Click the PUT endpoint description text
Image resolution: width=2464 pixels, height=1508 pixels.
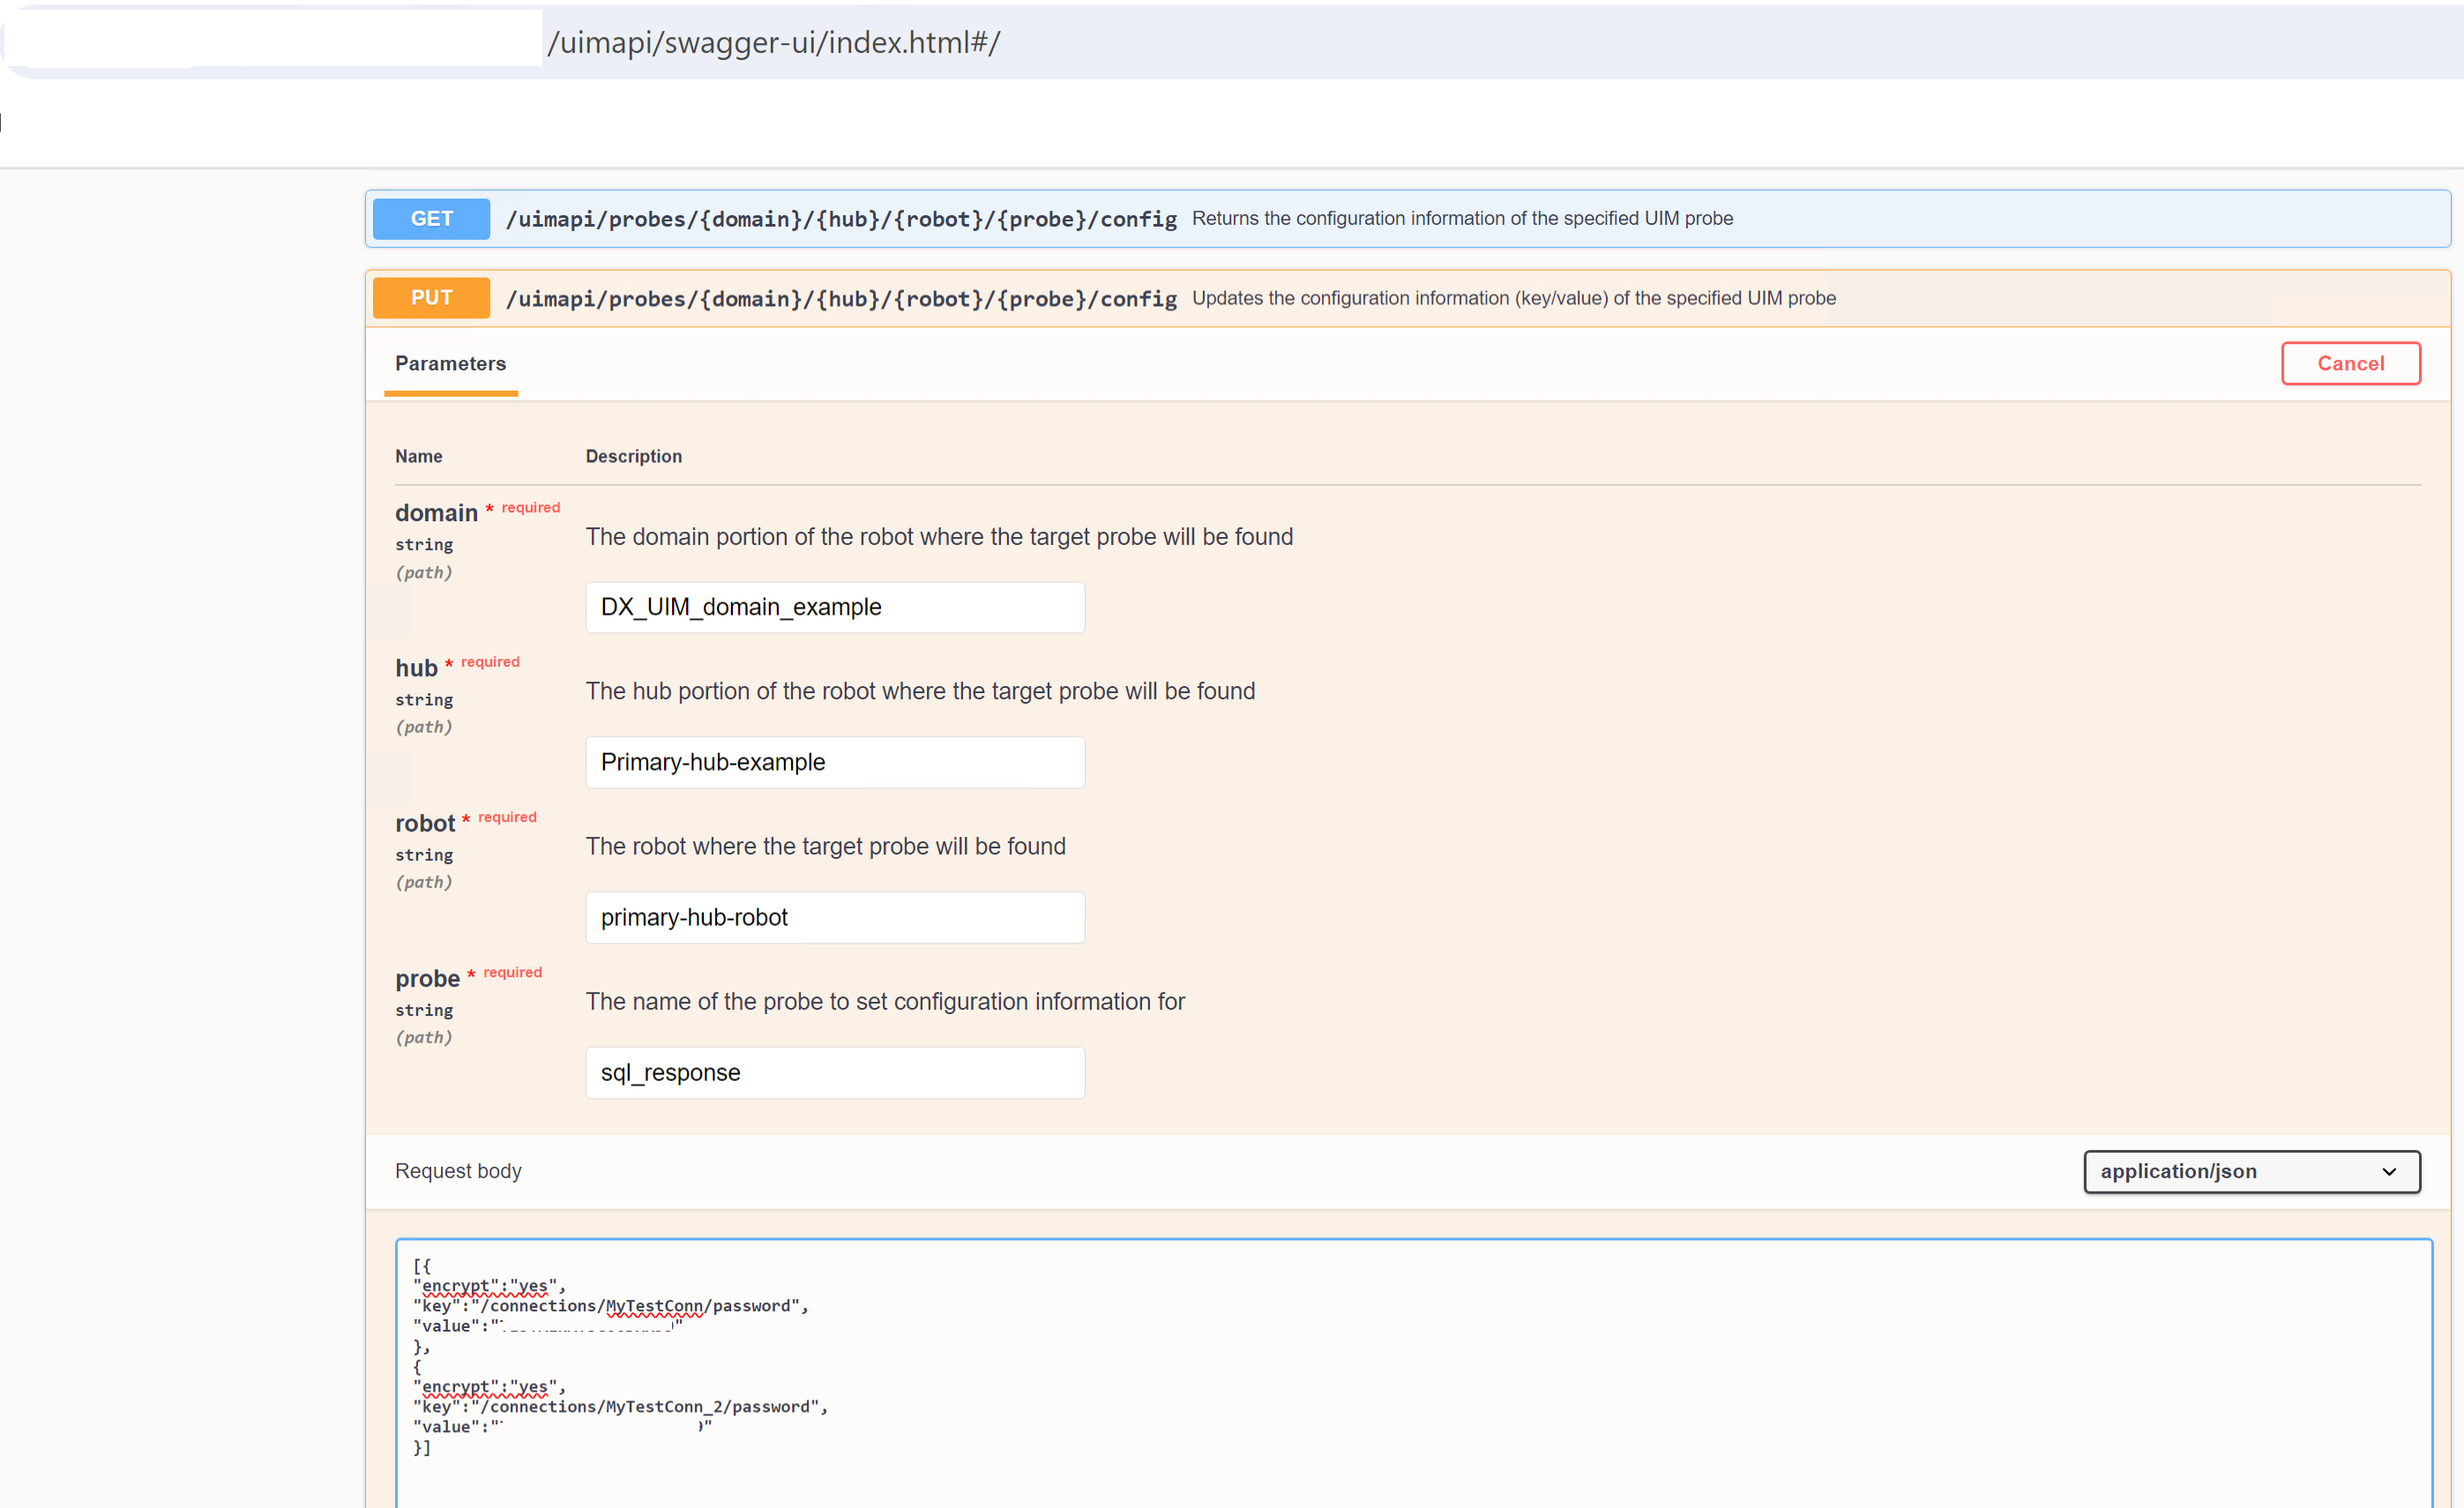[1513, 298]
